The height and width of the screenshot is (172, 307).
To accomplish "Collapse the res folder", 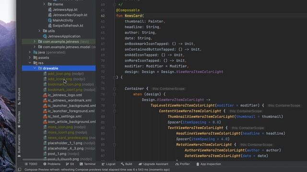I will 30,63.
